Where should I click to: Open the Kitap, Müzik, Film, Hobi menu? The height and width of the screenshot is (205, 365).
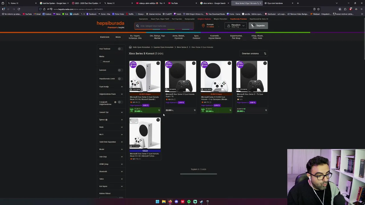click(x=257, y=37)
